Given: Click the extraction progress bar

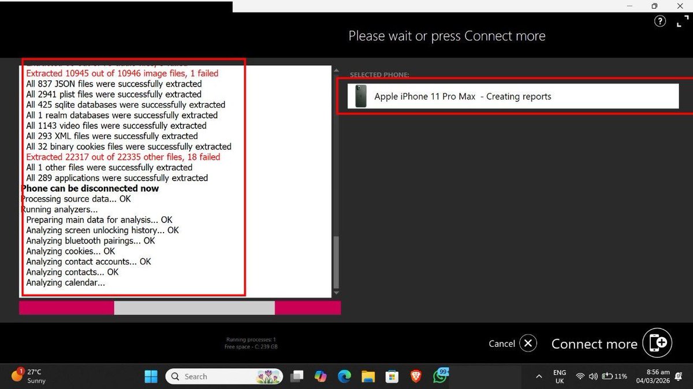Looking at the screenshot, I should [180, 308].
